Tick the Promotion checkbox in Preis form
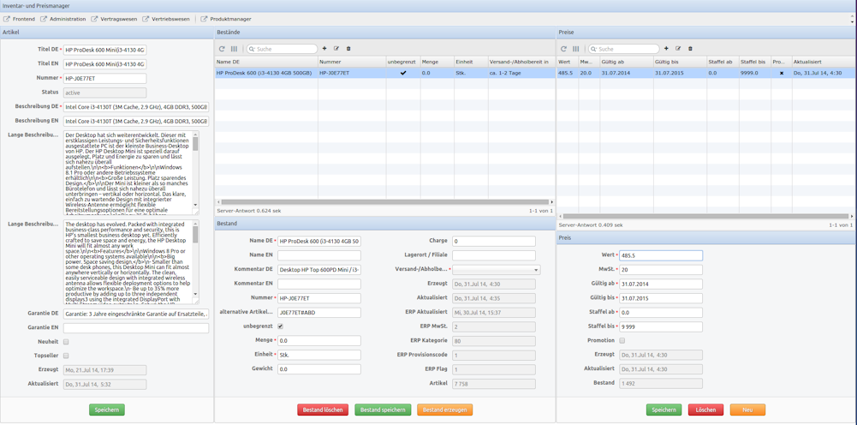Image resolution: width=857 pixels, height=425 pixels. click(x=622, y=341)
